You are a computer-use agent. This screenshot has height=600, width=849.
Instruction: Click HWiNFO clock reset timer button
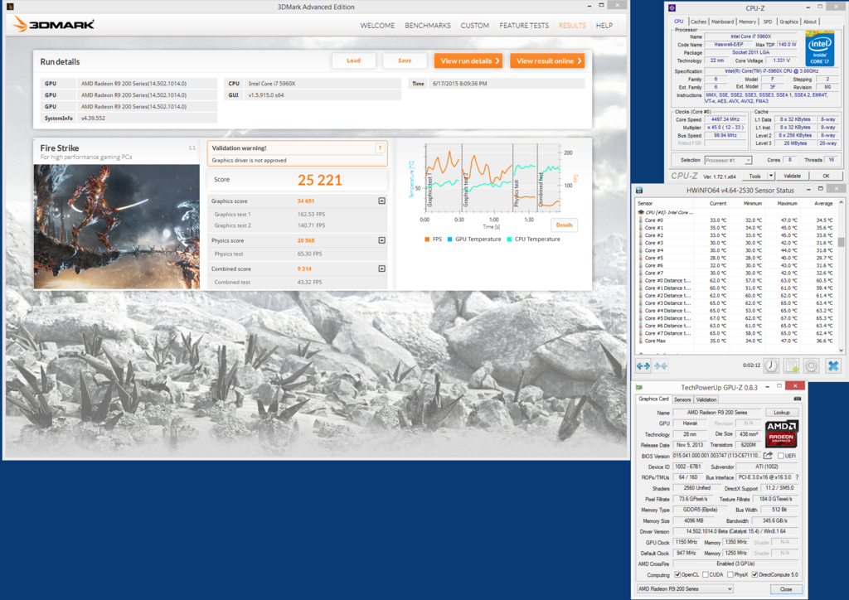click(771, 365)
